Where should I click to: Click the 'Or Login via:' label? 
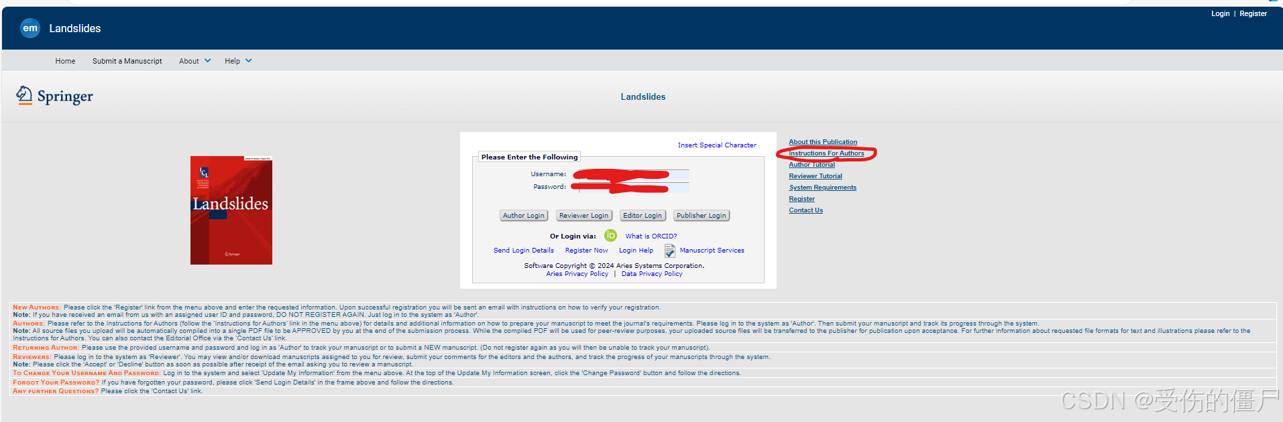[x=573, y=236]
